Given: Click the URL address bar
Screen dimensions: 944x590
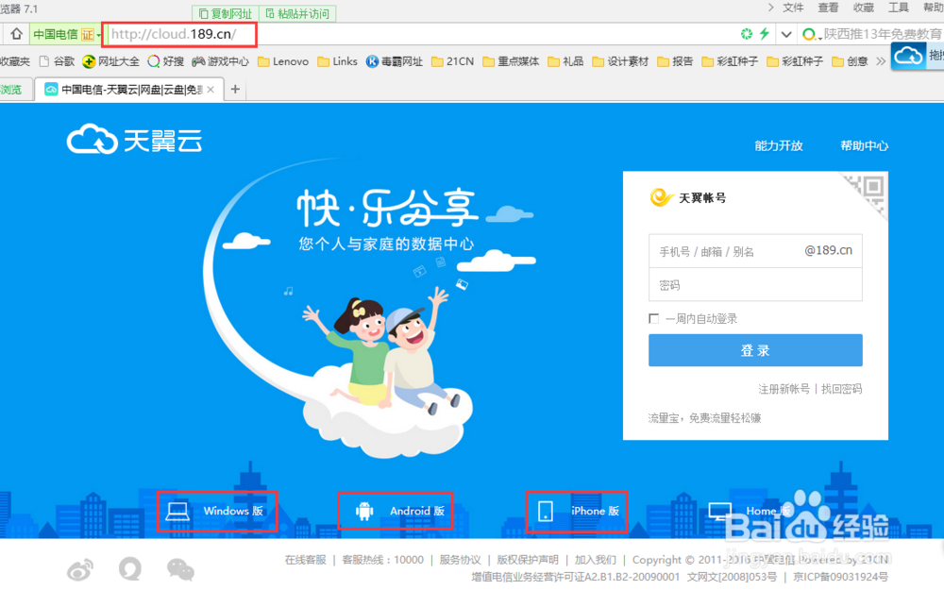Looking at the screenshot, I should click(421, 34).
